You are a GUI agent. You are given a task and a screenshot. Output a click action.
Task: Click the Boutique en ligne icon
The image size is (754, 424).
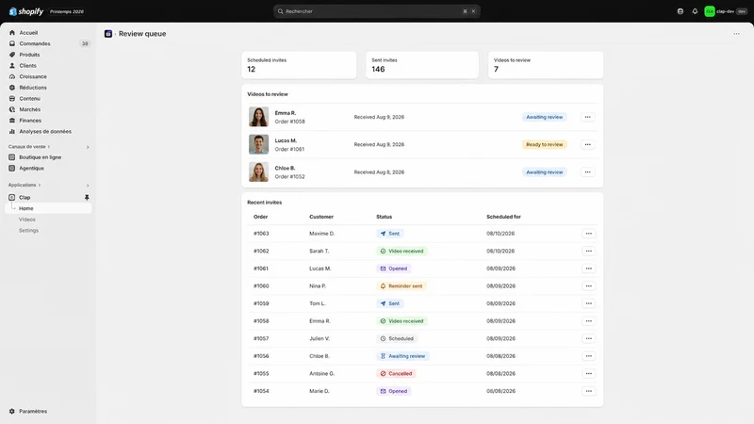[12, 157]
